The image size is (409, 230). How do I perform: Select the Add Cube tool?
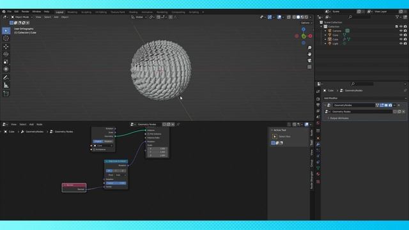(x=6, y=93)
